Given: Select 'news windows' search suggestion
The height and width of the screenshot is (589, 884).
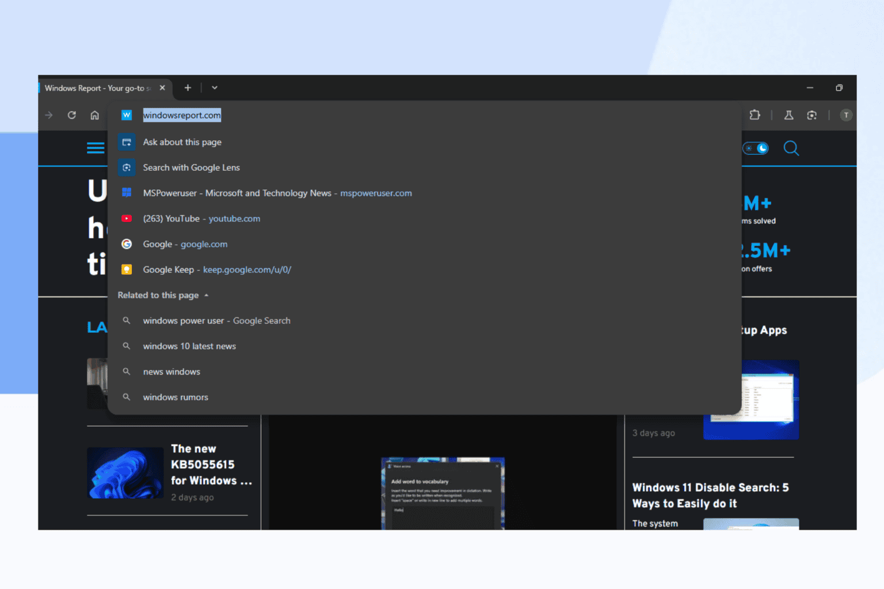Looking at the screenshot, I should point(424,372).
